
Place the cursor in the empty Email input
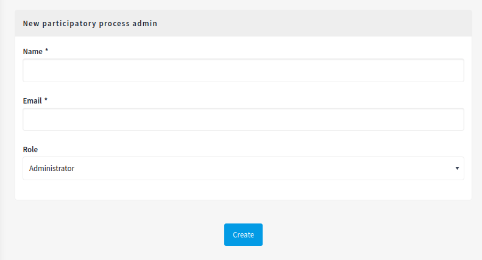(243, 119)
